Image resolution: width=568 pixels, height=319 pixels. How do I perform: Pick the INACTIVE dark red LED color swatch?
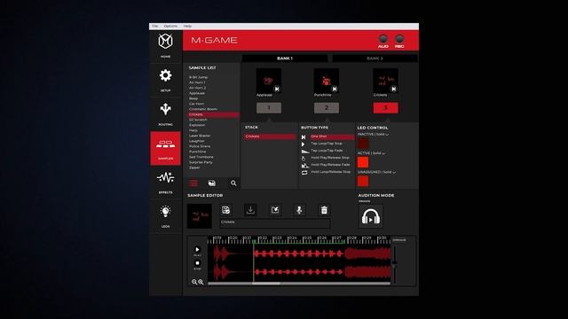(363, 144)
